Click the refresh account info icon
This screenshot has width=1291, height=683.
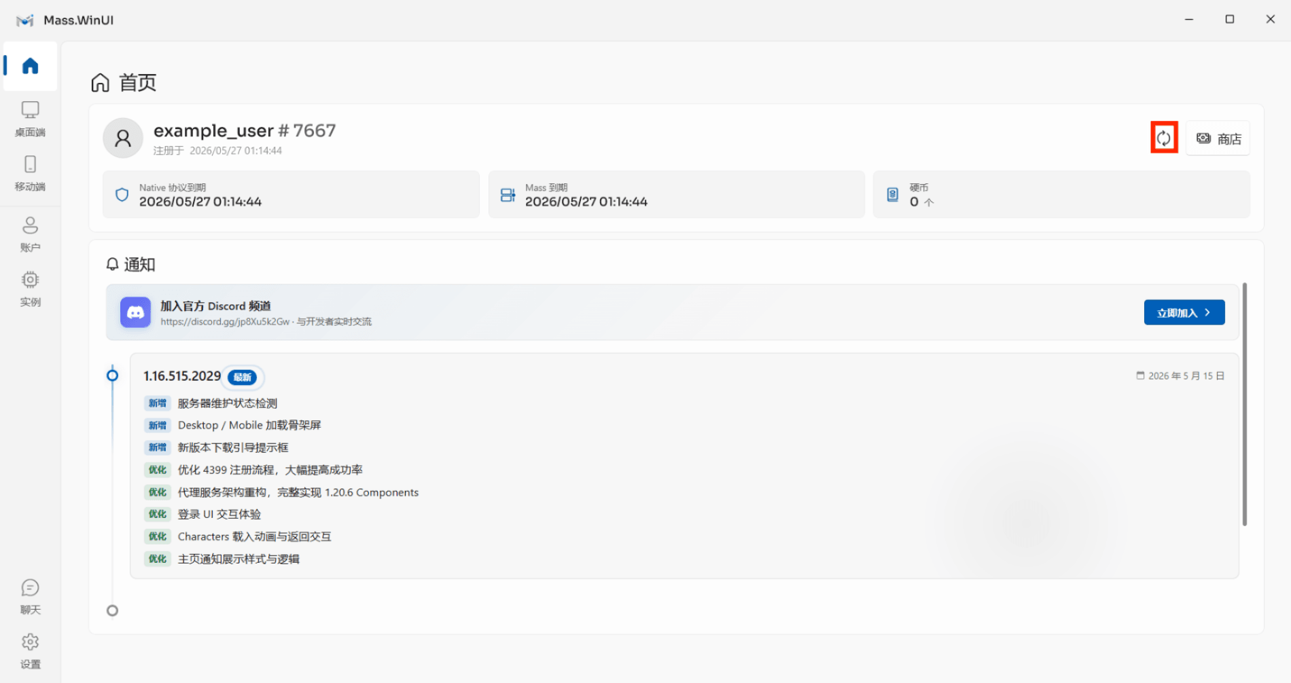point(1164,138)
